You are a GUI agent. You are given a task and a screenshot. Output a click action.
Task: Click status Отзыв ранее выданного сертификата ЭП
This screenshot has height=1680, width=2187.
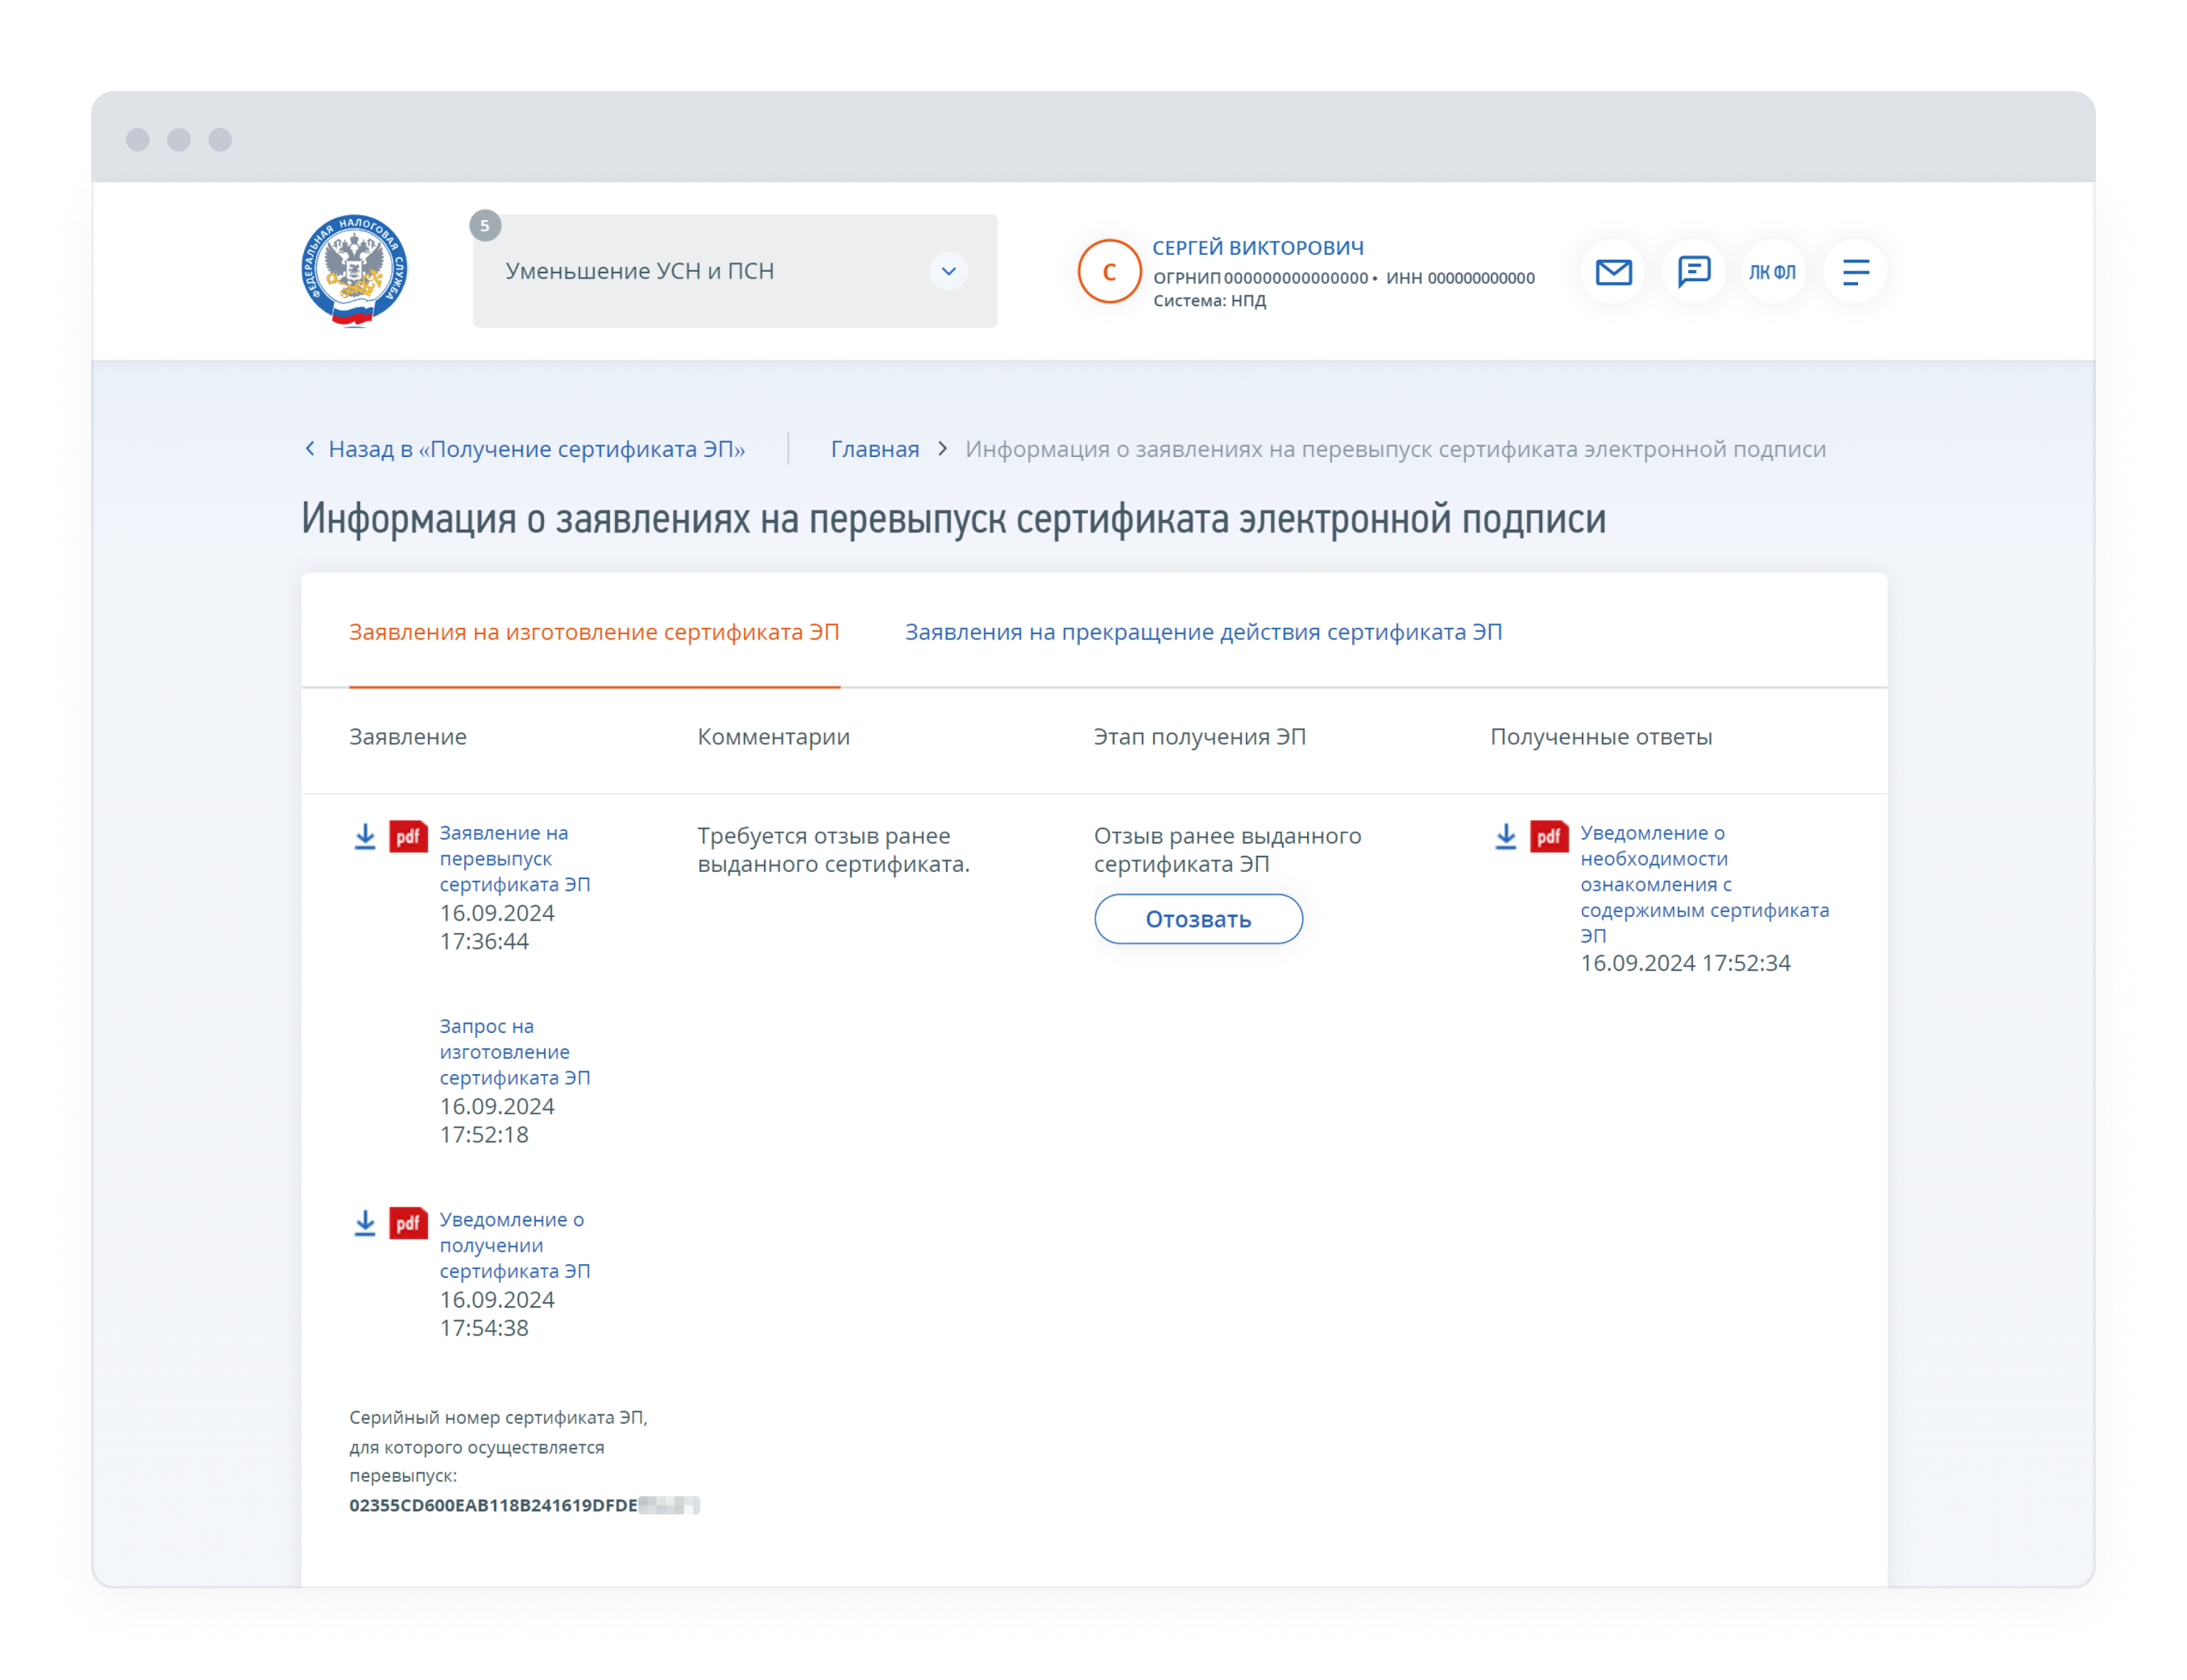(x=1227, y=849)
